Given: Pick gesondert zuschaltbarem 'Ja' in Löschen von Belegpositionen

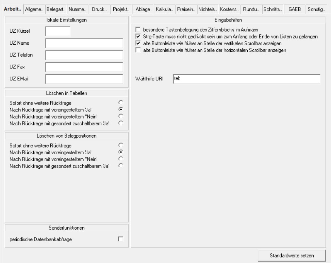Looking at the screenshot, I should point(120,166).
